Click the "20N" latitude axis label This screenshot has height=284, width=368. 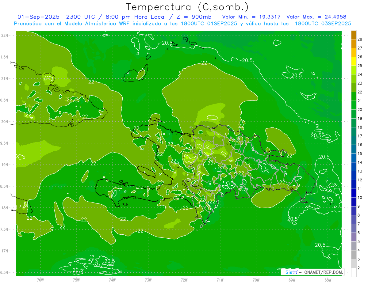click(5, 122)
